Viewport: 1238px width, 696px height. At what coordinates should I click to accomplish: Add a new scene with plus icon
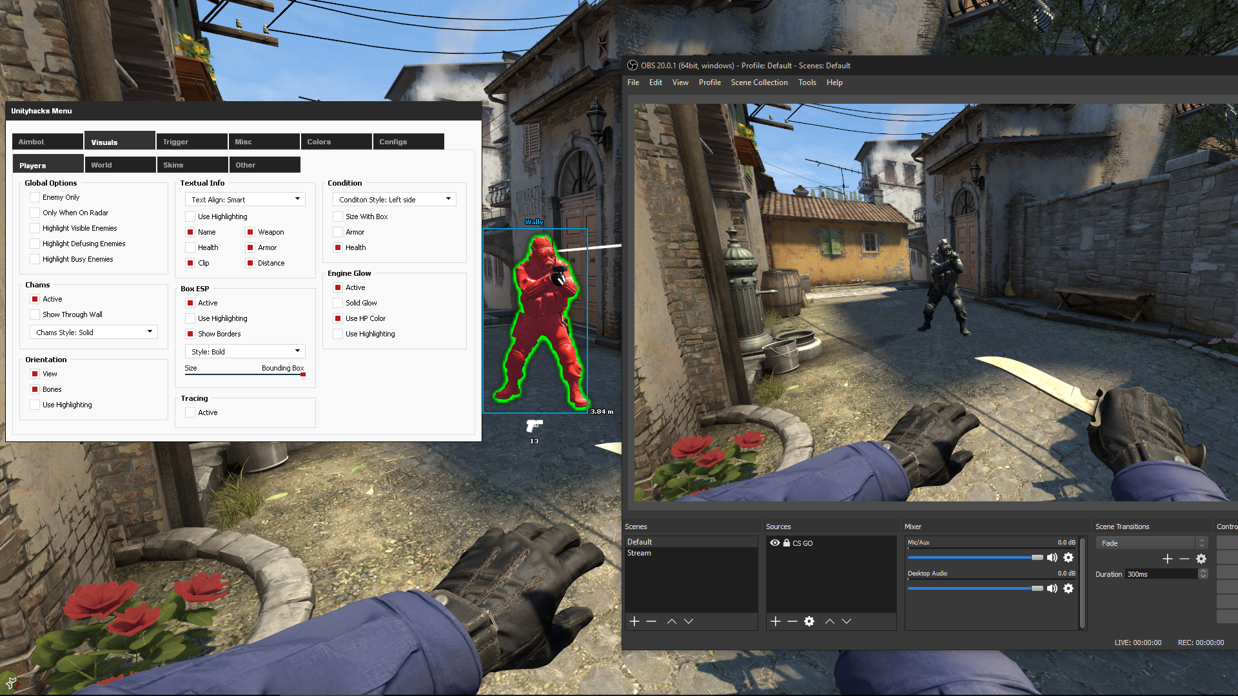(634, 621)
